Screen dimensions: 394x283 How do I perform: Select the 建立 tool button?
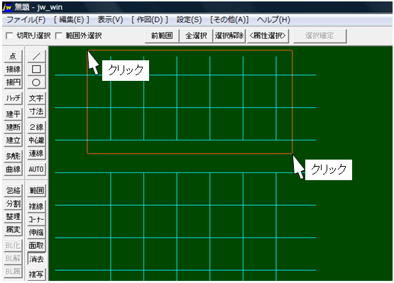13,140
